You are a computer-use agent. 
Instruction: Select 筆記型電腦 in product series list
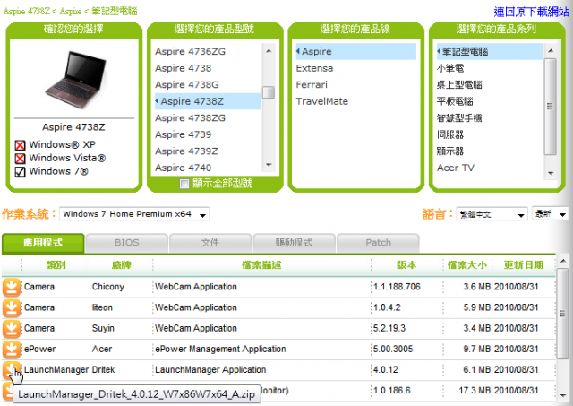(490, 52)
